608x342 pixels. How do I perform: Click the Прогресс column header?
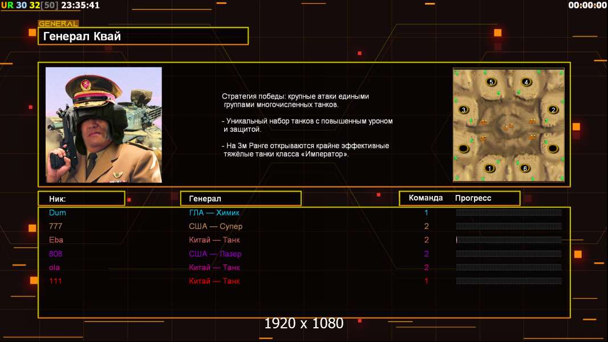[473, 198]
